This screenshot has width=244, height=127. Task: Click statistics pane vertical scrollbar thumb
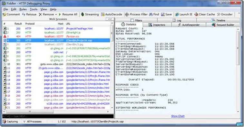click(238, 48)
